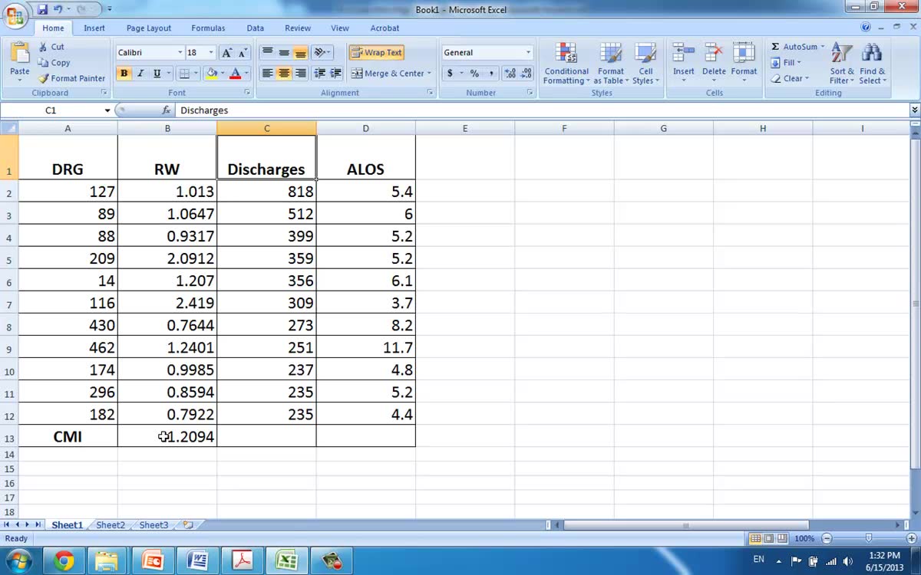The image size is (921, 575).
Task: Open the font name dropdown
Action: 180,53
